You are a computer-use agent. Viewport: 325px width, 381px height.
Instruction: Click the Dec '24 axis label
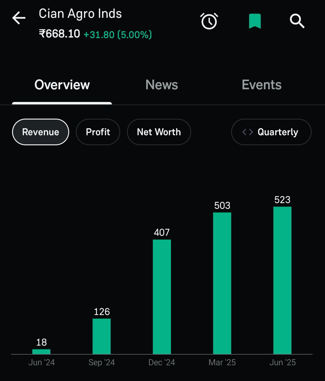point(162,363)
